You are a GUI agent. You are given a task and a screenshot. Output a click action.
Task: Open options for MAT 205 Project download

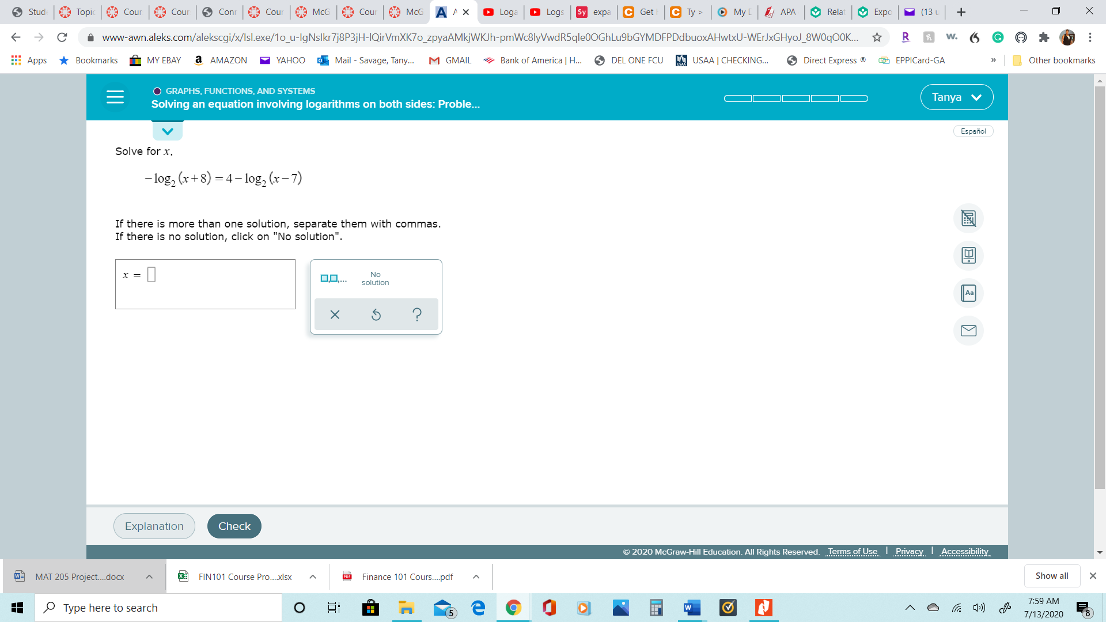149,577
